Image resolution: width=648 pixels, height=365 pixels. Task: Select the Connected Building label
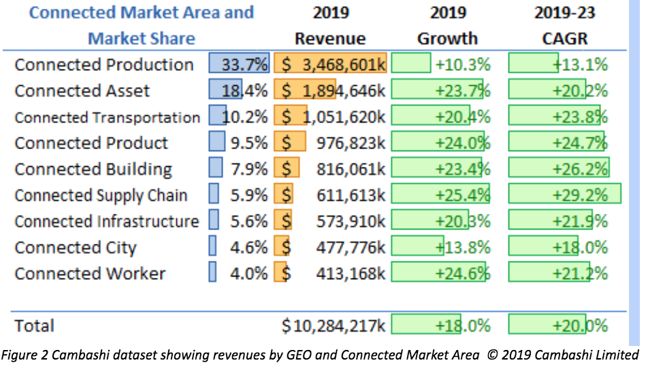click(93, 169)
